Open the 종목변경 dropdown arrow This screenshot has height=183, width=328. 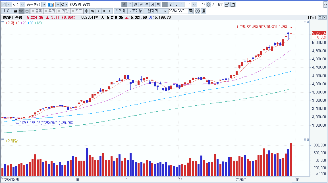[44, 4]
